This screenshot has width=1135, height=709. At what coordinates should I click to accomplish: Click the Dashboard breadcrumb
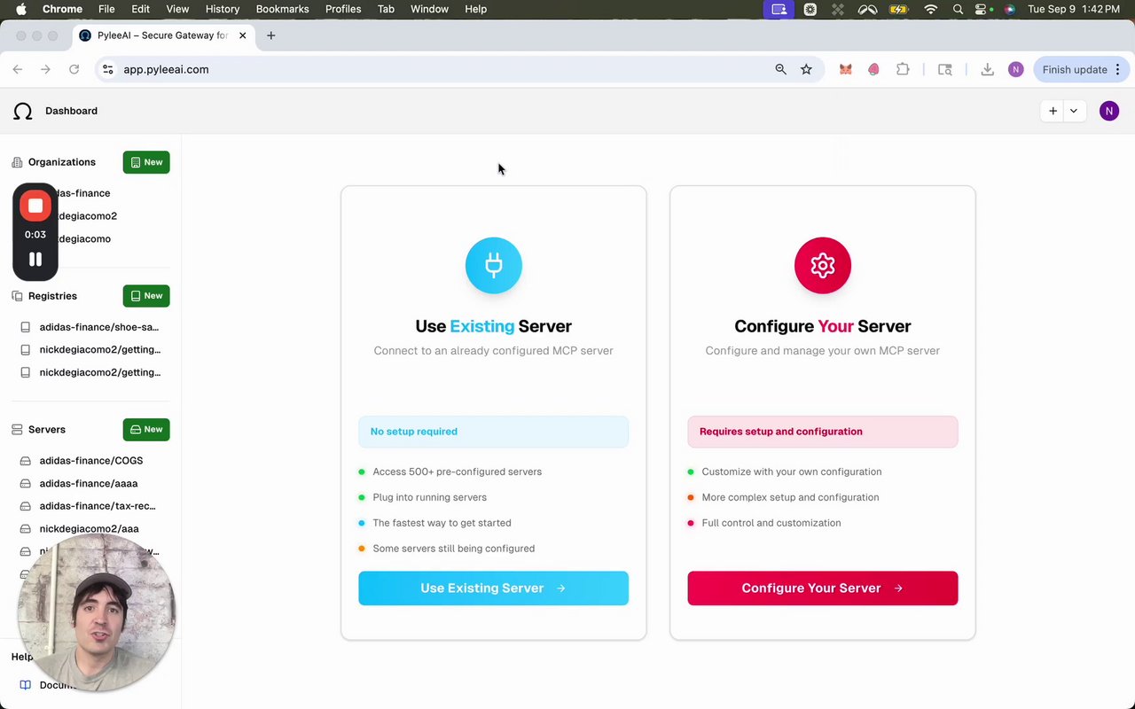click(x=71, y=111)
